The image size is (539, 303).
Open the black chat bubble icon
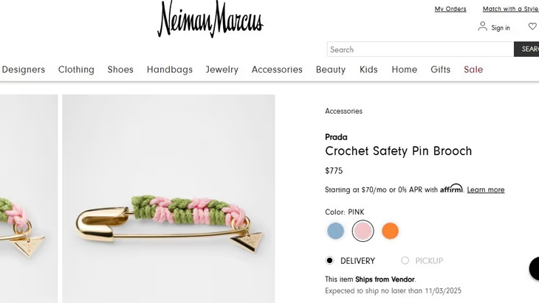[535, 268]
